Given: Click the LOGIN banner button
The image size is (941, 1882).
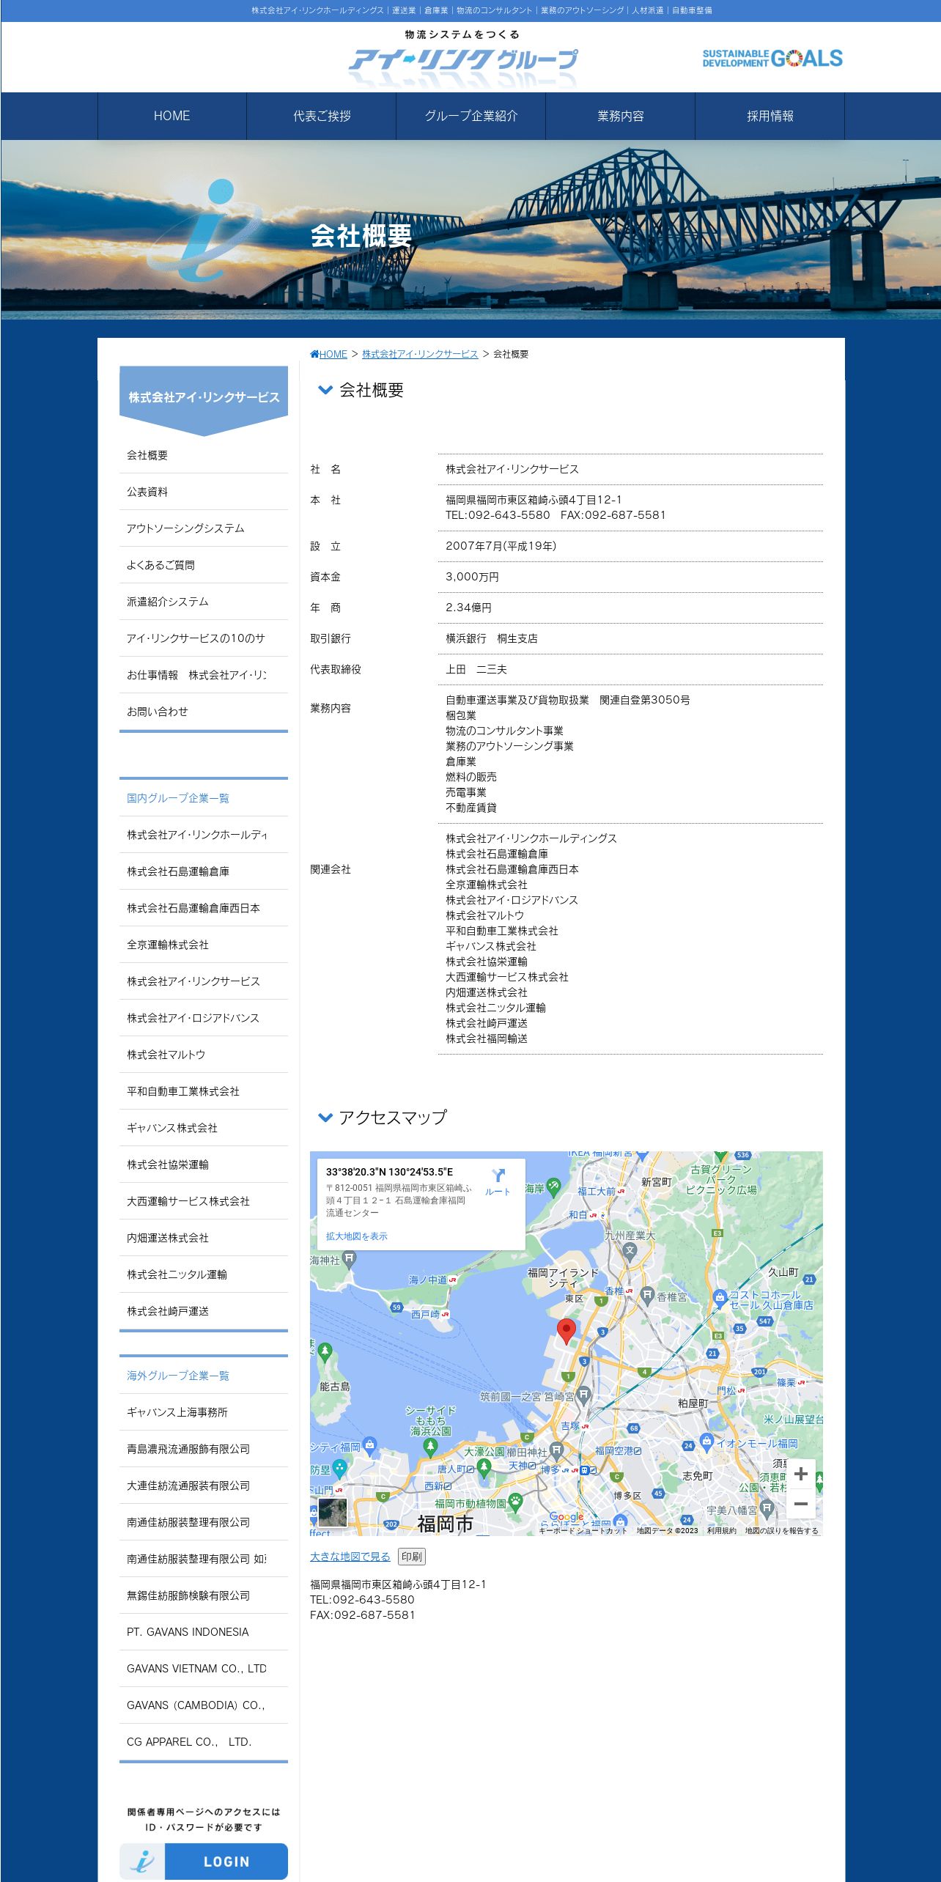Looking at the screenshot, I should (204, 1861).
